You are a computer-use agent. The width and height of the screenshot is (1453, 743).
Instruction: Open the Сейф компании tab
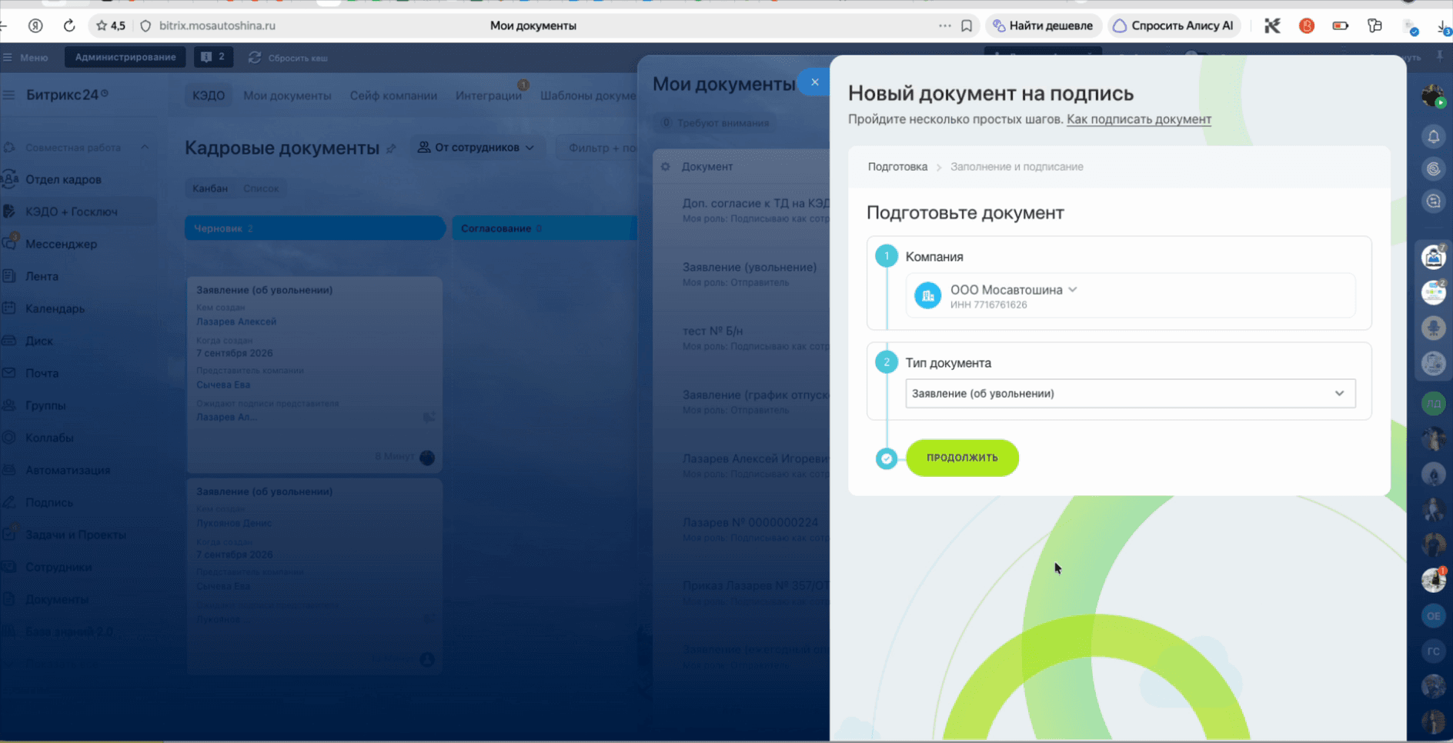click(393, 95)
